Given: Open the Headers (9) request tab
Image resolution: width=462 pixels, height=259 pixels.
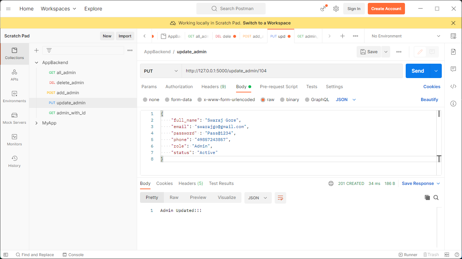Looking at the screenshot, I should click(x=214, y=87).
